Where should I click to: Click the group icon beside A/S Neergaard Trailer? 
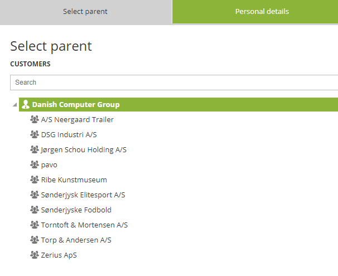point(35,119)
